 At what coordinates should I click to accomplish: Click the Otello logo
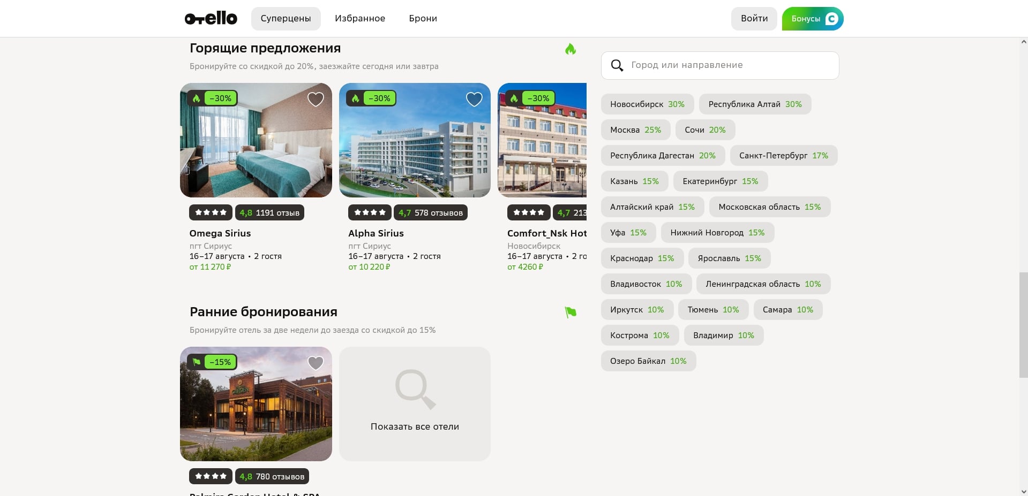[211, 18]
